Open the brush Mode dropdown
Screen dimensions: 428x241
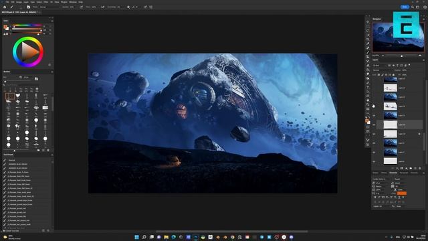(x=49, y=7)
